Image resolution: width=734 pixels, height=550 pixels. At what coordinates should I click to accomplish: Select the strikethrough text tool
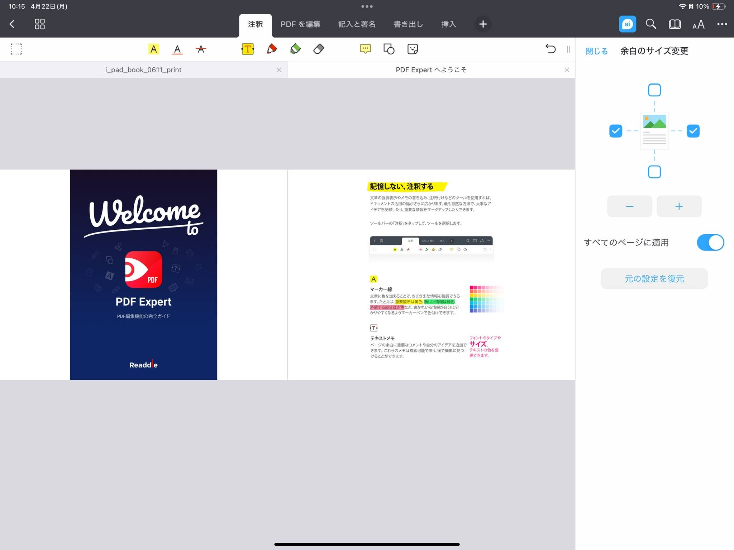pos(201,49)
